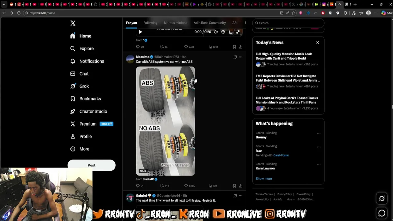Open Premium with 50% off badge
393x221 pixels.
[91, 124]
